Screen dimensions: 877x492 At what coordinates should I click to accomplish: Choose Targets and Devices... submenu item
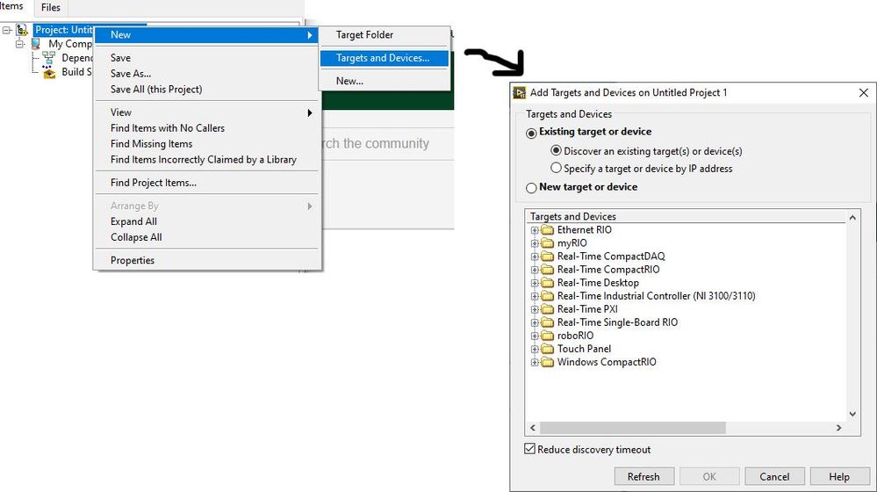385,58
